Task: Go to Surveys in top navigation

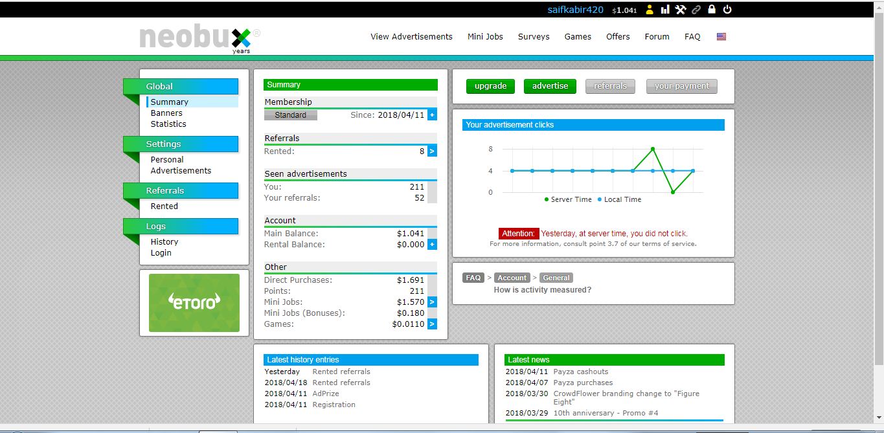Action: point(534,37)
